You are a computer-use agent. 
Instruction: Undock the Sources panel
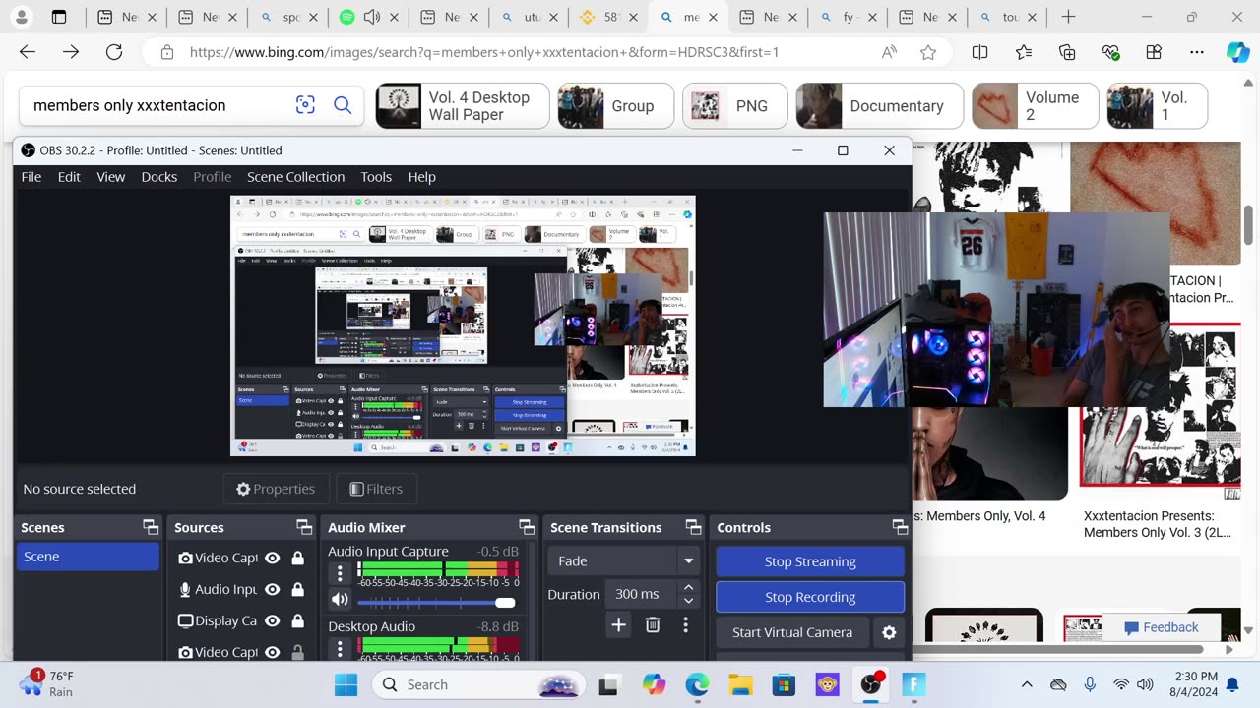pos(304,527)
